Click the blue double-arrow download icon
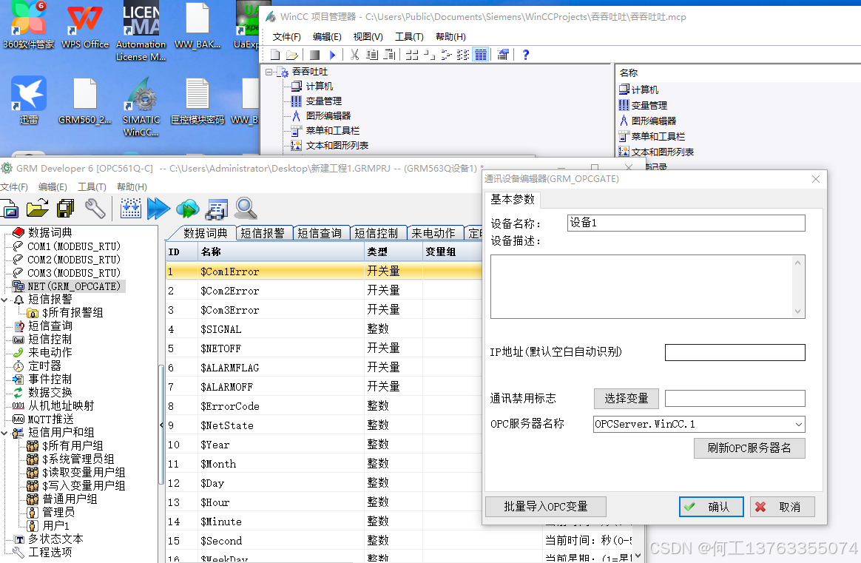The width and height of the screenshot is (861, 563). coord(159,209)
